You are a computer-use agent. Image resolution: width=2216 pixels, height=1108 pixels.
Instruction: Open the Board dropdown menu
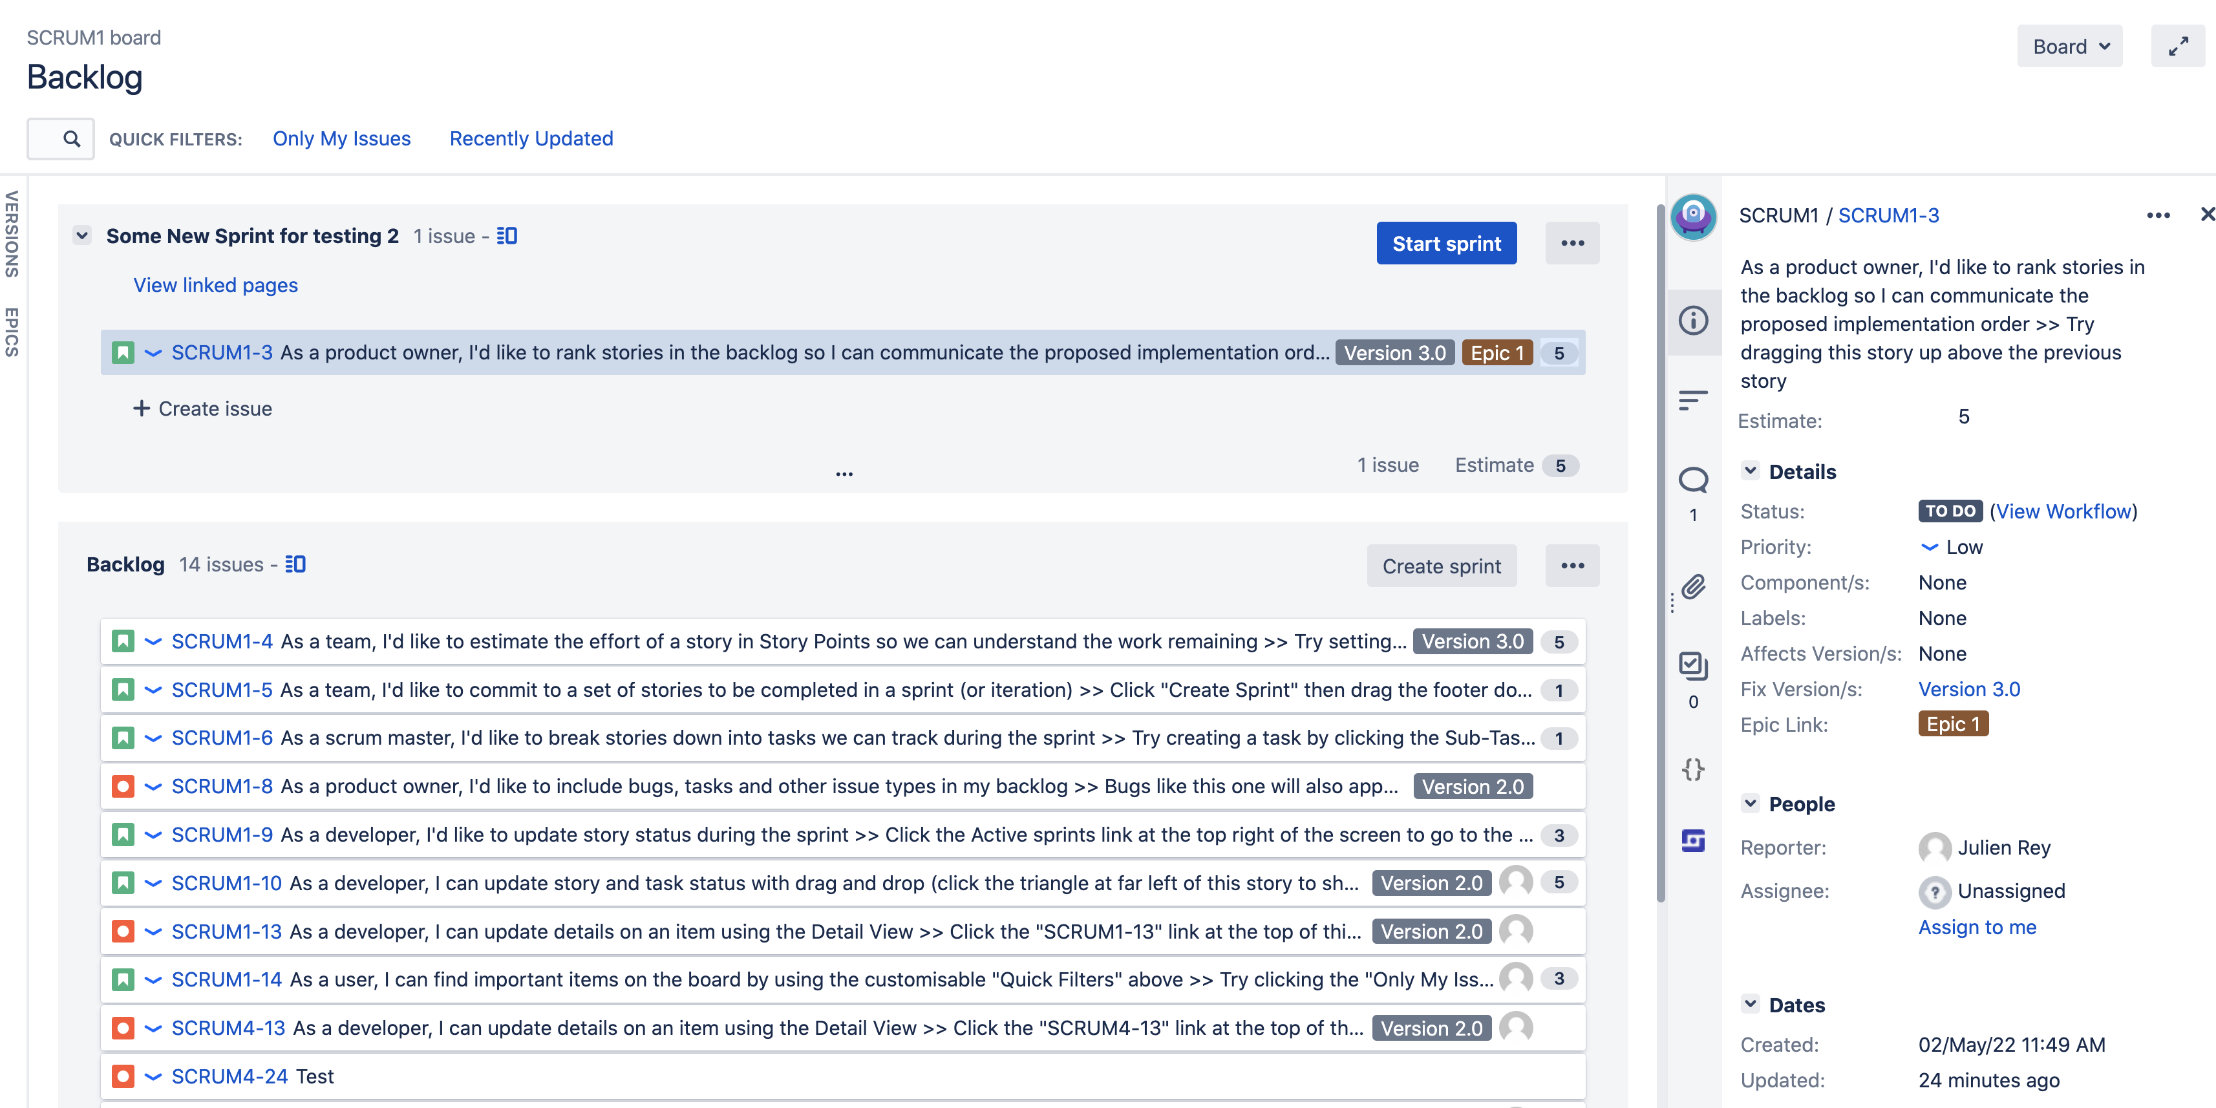[x=2069, y=47]
